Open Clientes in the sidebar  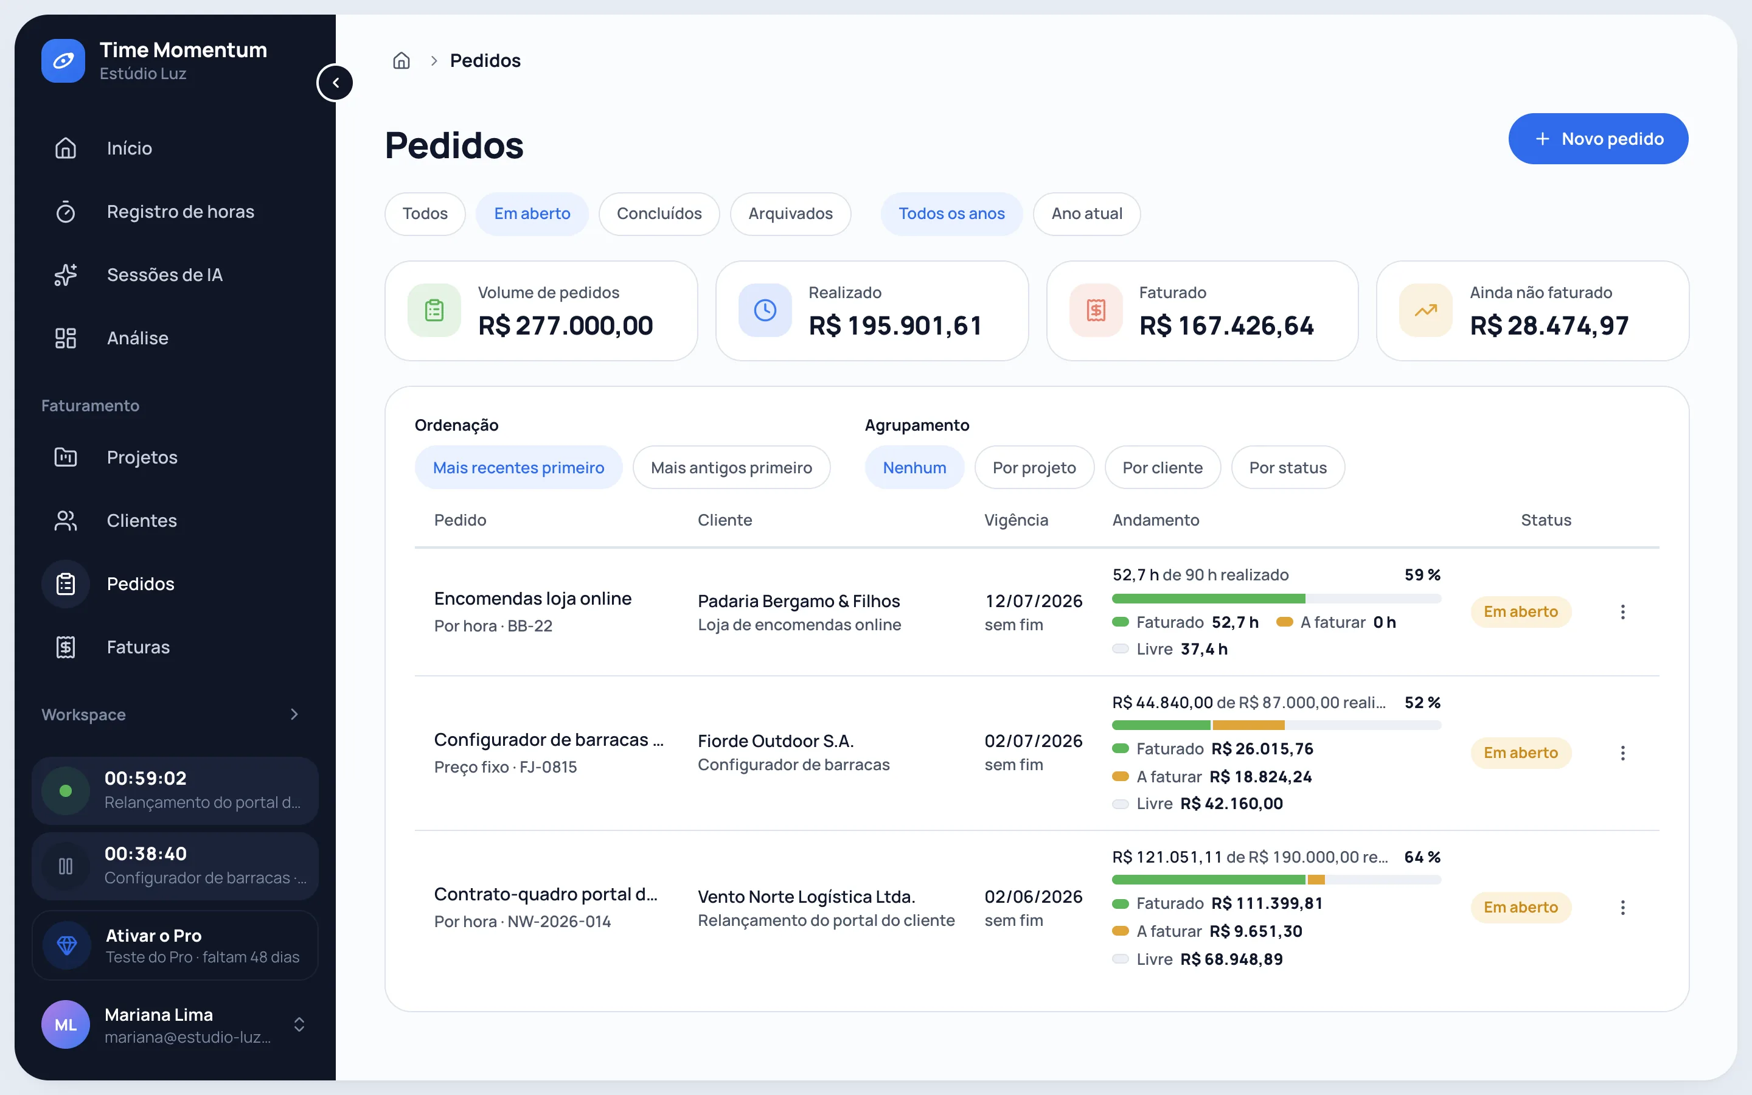(175, 521)
